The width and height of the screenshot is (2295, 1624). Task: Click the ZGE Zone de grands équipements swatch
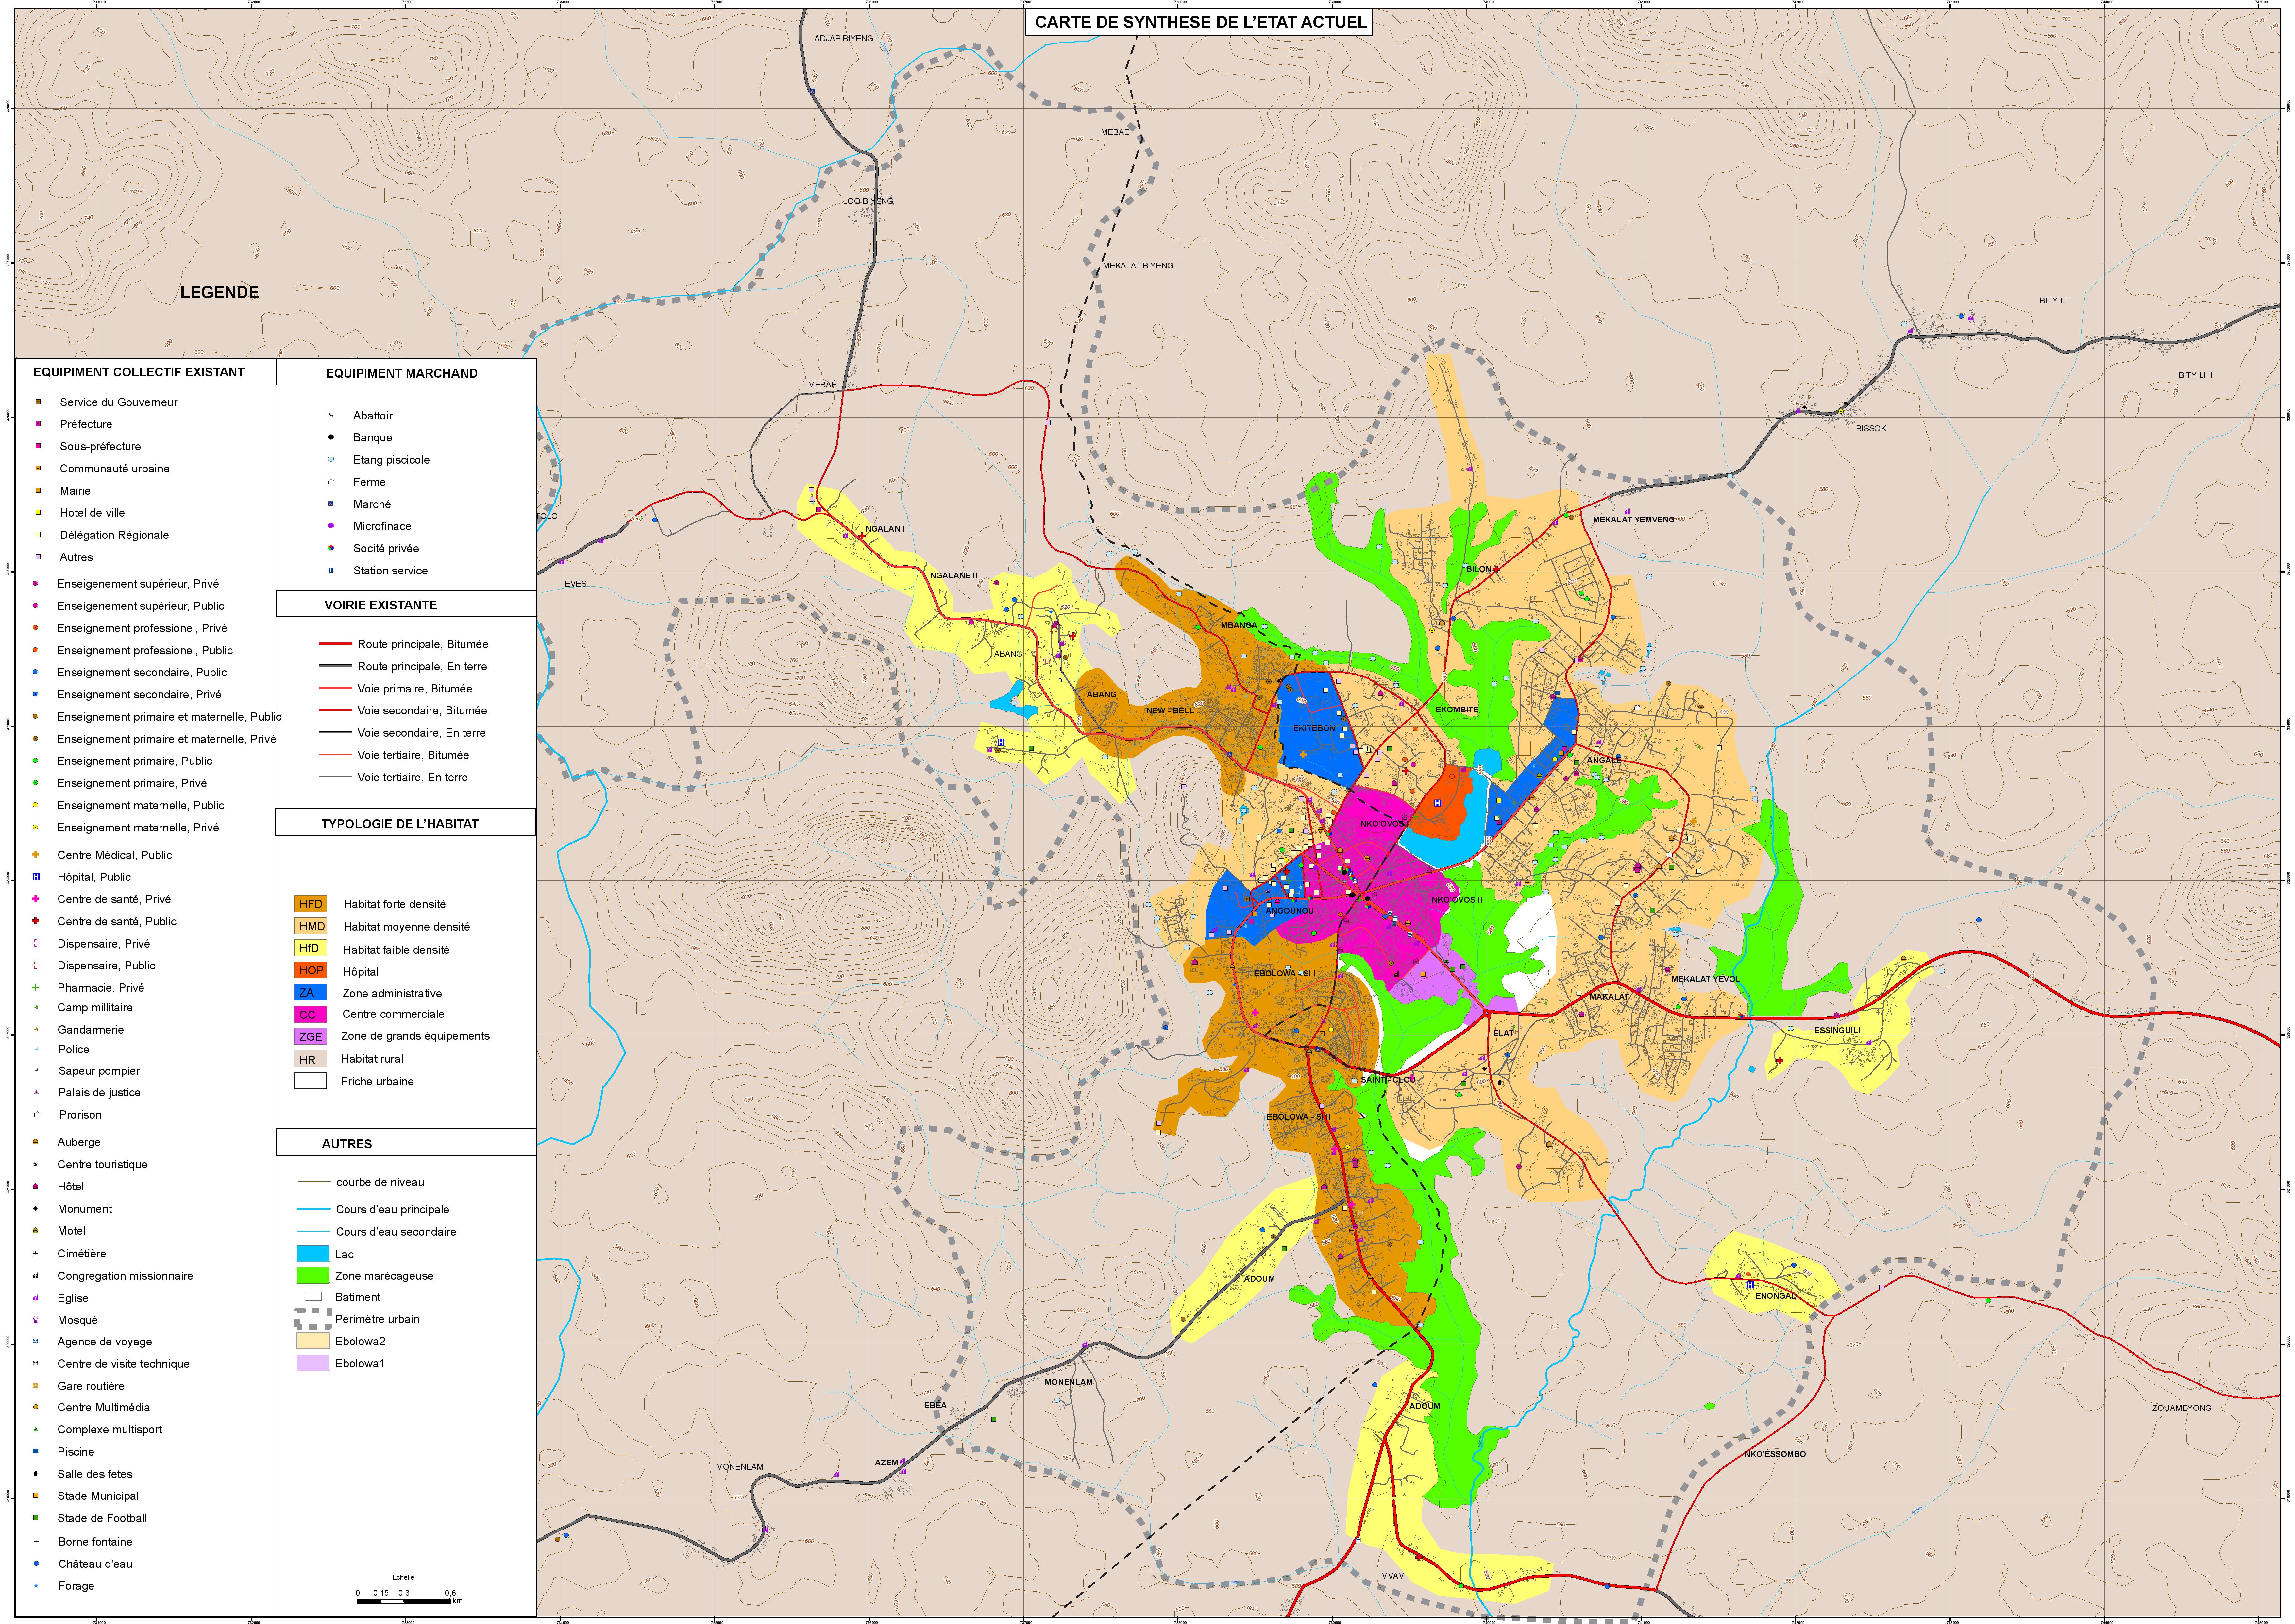(x=311, y=1036)
